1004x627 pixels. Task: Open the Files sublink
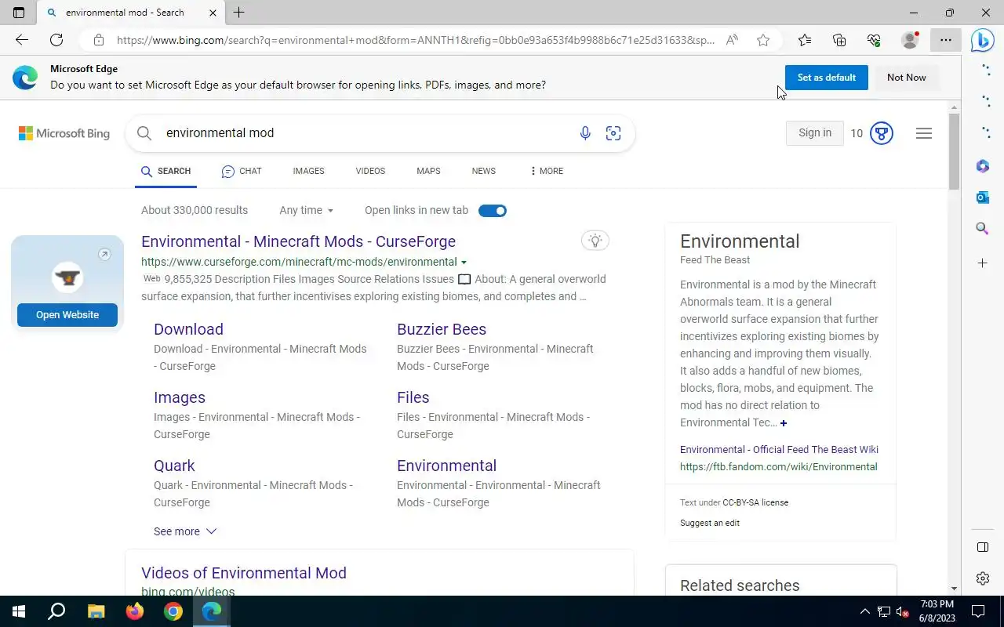tap(413, 397)
